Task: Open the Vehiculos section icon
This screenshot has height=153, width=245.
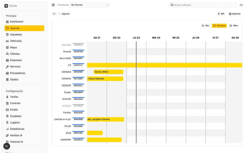Action: 7,41
